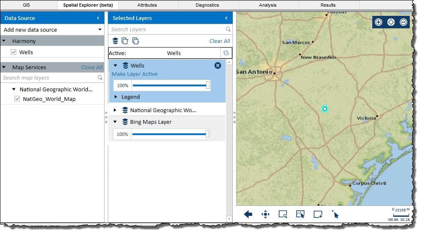Image resolution: width=421 pixels, height=233 pixels.
Task: Zoom in on the map
Action: 379,22
